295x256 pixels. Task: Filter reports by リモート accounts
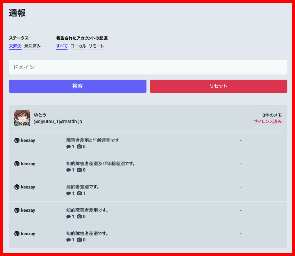coord(96,46)
